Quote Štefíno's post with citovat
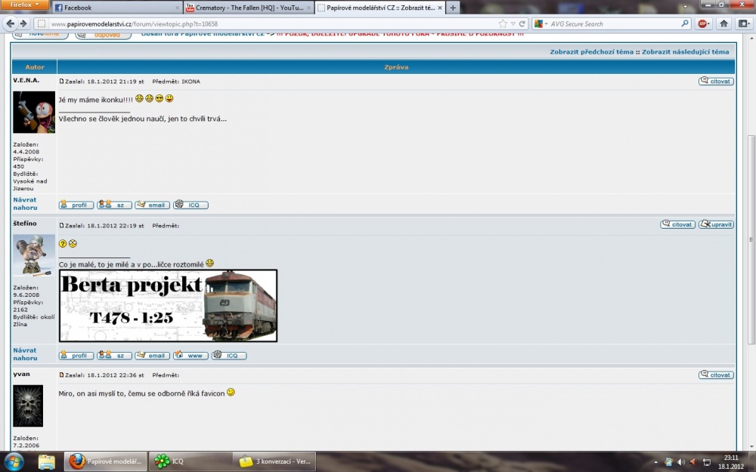756x472 pixels. pos(678,224)
